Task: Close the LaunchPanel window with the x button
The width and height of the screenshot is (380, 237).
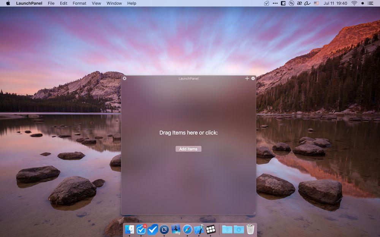Action: (125, 78)
